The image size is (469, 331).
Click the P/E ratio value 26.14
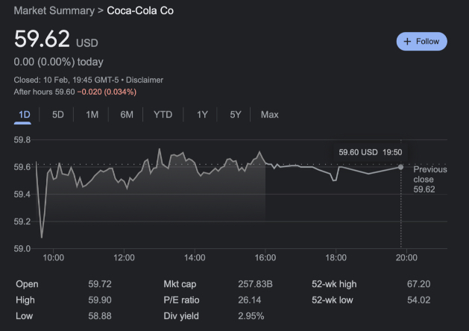pyautogui.click(x=250, y=300)
